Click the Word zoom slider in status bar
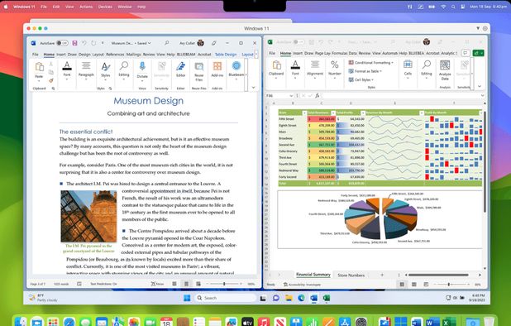The image size is (511, 326). pos(224,284)
